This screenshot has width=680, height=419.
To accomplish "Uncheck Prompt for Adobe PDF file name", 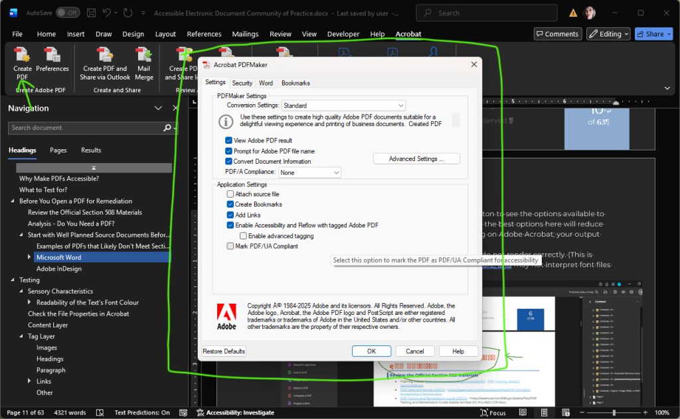I will 228,151.
